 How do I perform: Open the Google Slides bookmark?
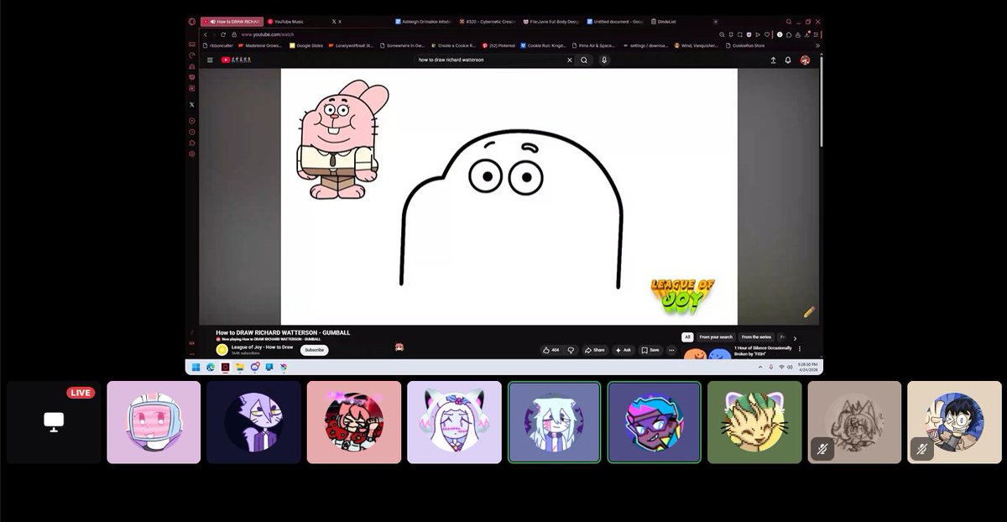(305, 45)
